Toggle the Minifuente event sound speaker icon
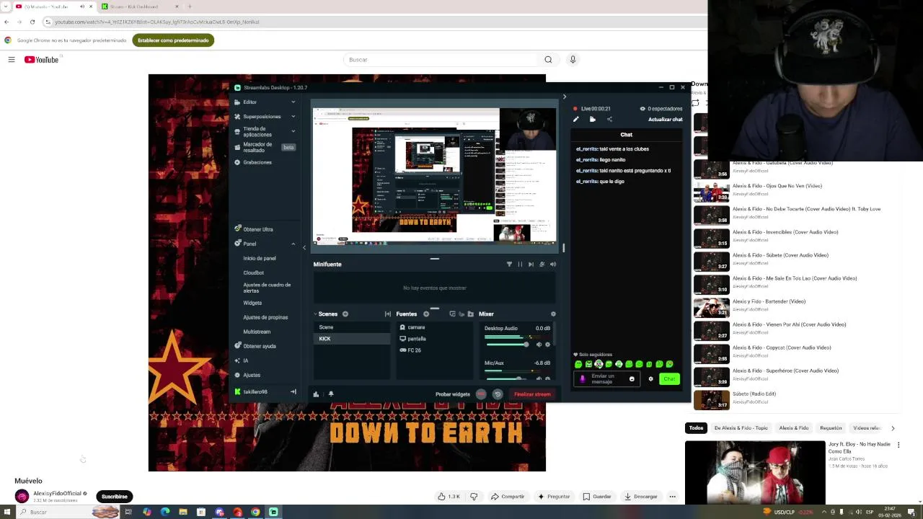This screenshot has height=519, width=923. pos(553,264)
